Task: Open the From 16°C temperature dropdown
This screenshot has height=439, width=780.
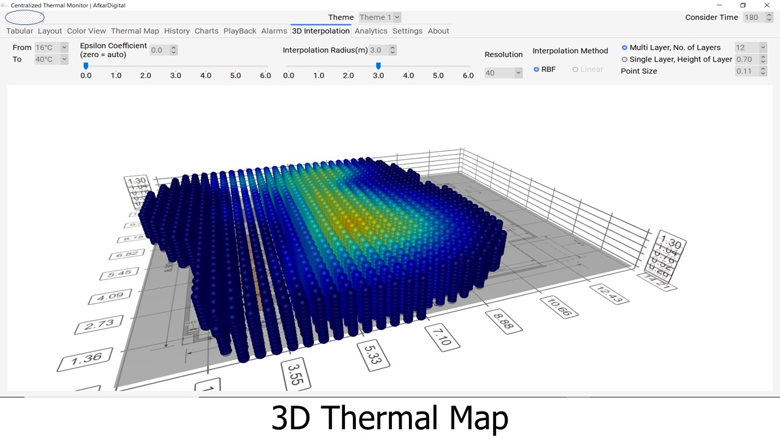Action: click(x=51, y=48)
